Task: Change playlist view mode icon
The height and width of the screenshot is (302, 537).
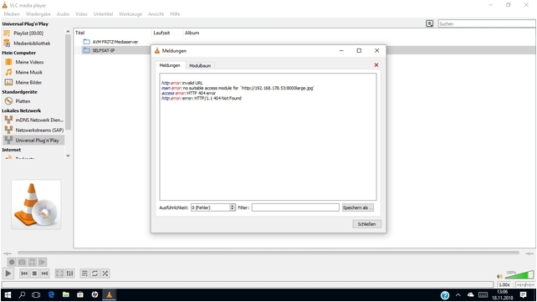Action: coord(429,23)
